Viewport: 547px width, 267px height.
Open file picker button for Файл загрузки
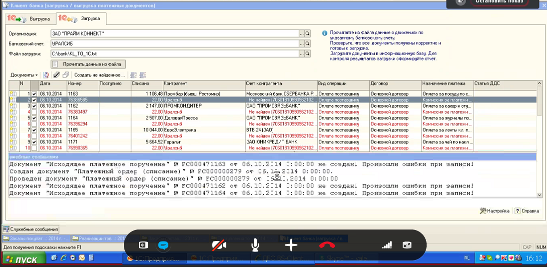[302, 53]
